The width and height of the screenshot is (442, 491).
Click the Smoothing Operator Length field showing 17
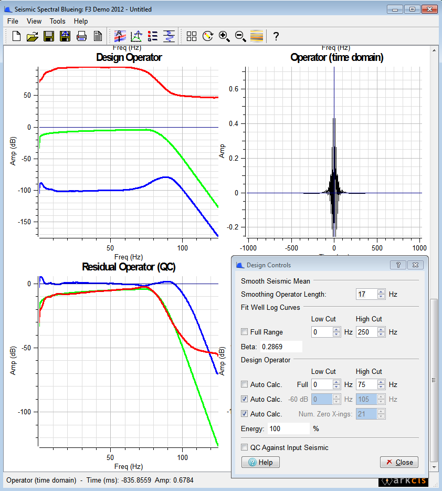tap(366, 294)
